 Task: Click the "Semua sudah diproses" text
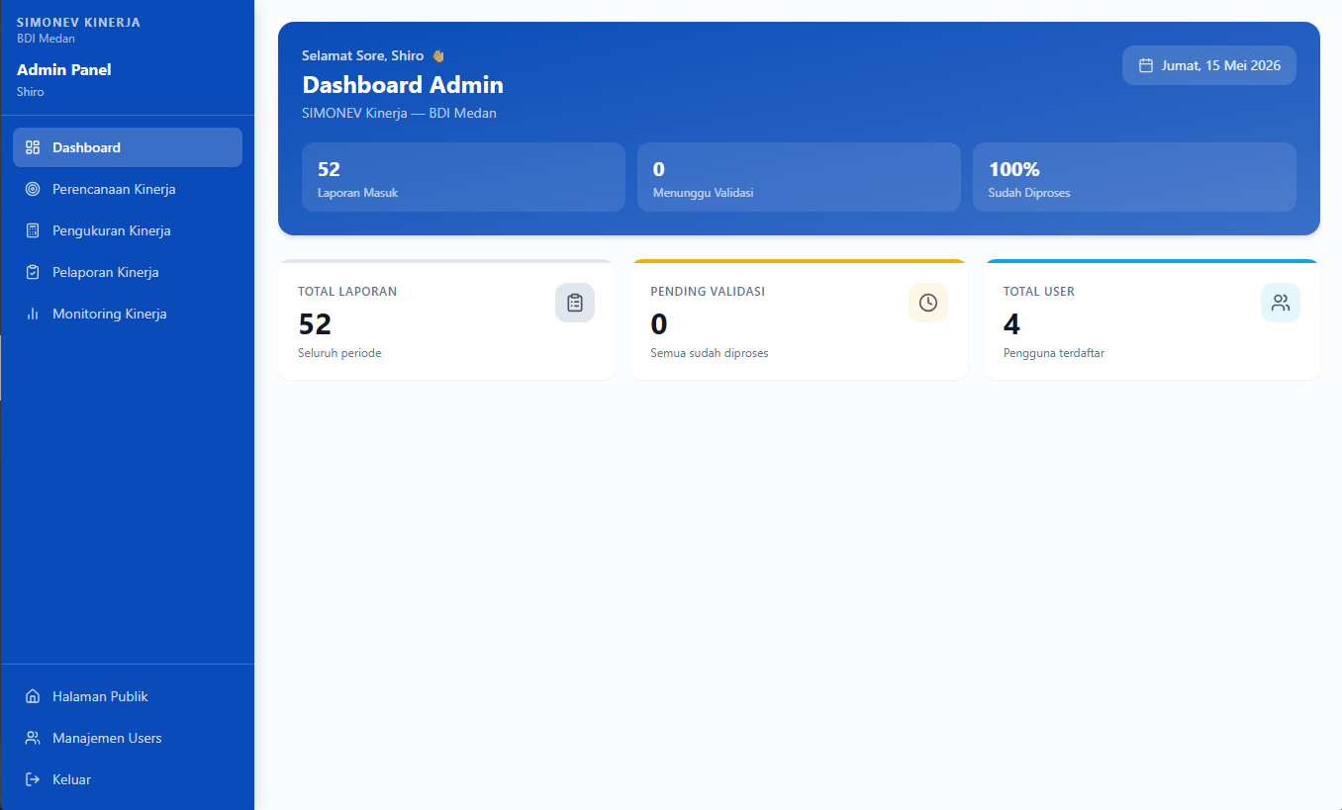coord(710,353)
